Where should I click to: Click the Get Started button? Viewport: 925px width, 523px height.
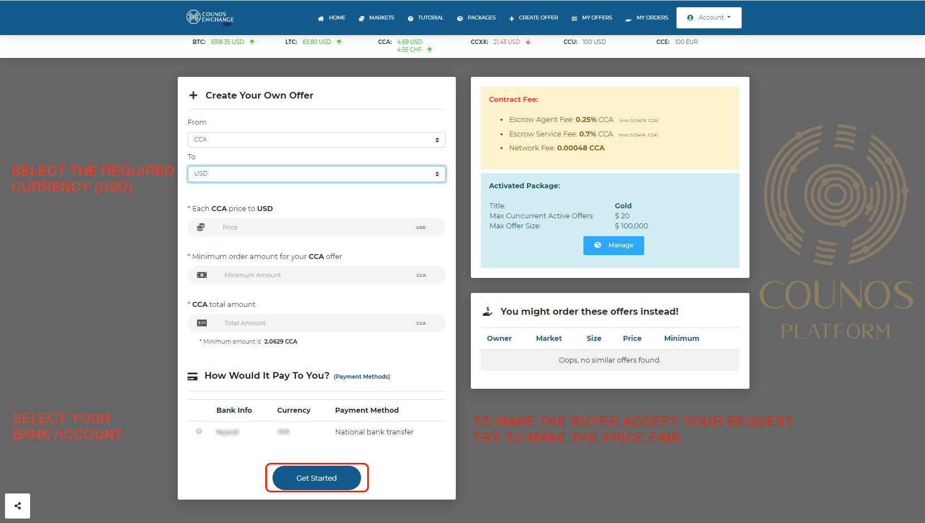point(317,478)
